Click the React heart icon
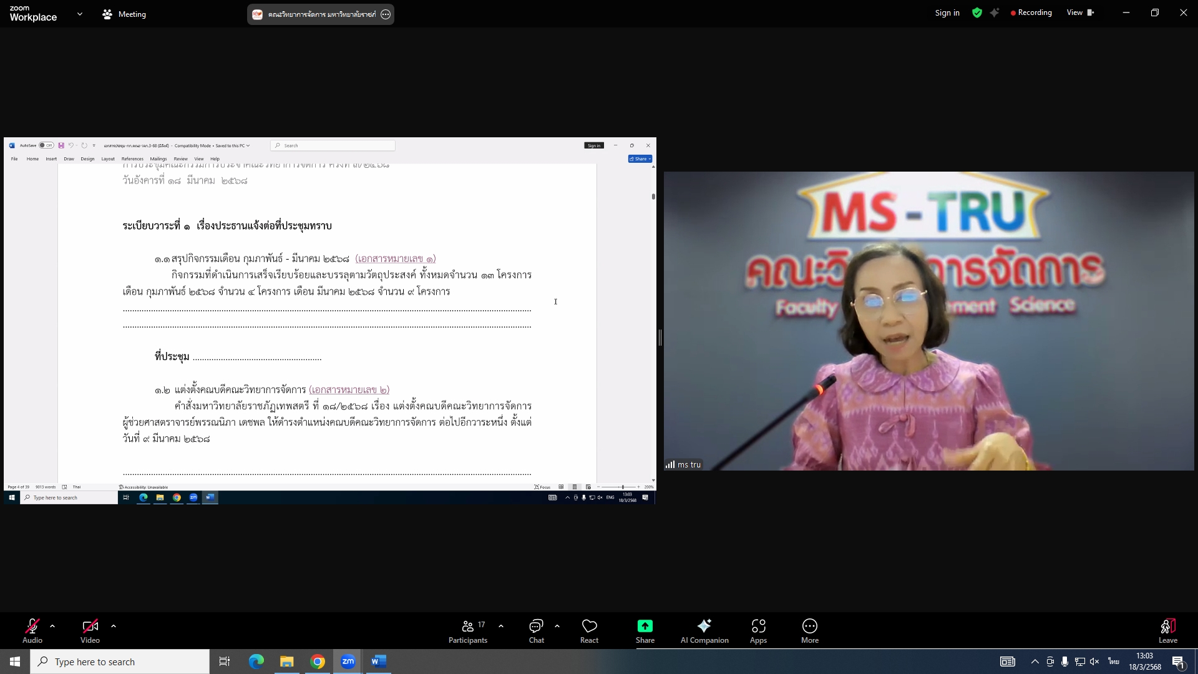Image resolution: width=1198 pixels, height=674 pixels. pyautogui.click(x=589, y=626)
